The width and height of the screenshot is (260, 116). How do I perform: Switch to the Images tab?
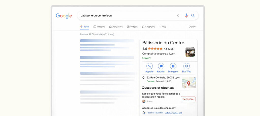99,27
